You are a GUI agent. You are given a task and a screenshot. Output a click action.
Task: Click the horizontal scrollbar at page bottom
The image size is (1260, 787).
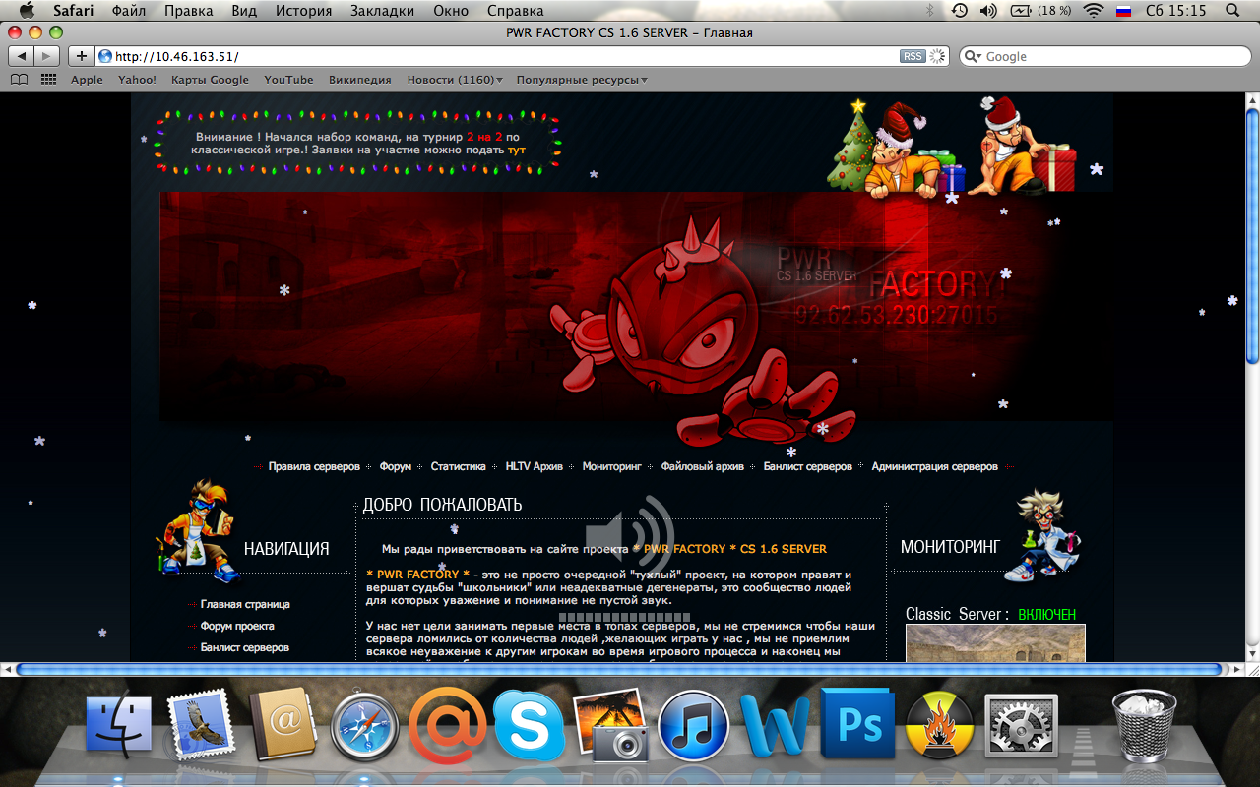tap(618, 669)
